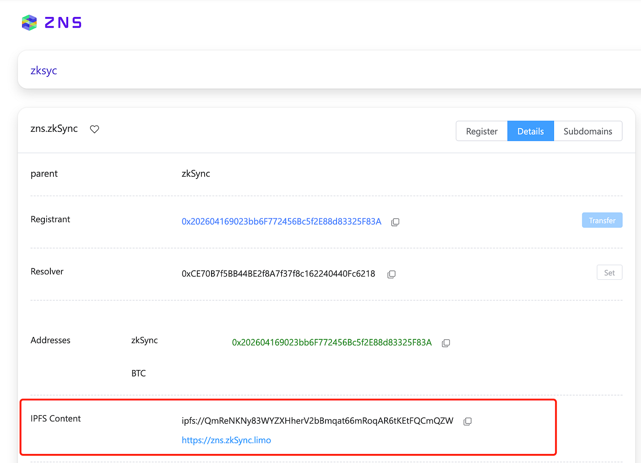Viewport: 641px width, 463px height.
Task: Copy the IPFS content hash
Action: click(467, 421)
